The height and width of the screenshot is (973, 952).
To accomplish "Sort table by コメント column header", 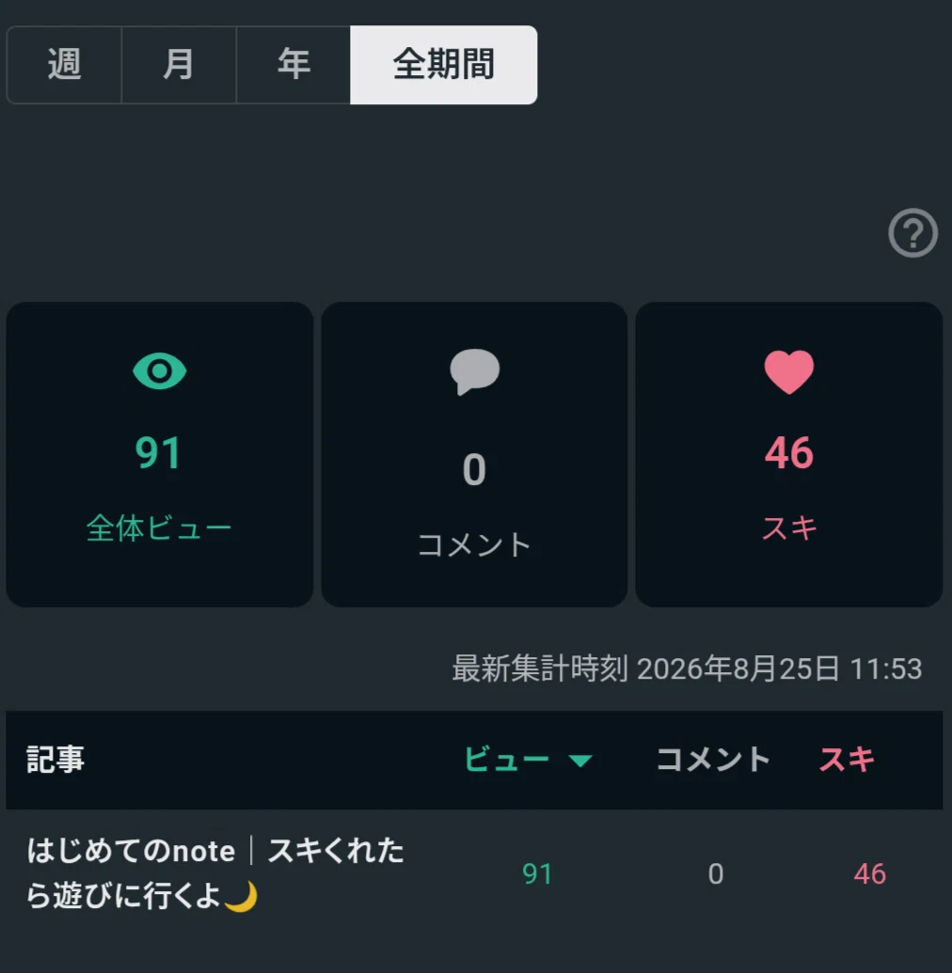I will (713, 760).
